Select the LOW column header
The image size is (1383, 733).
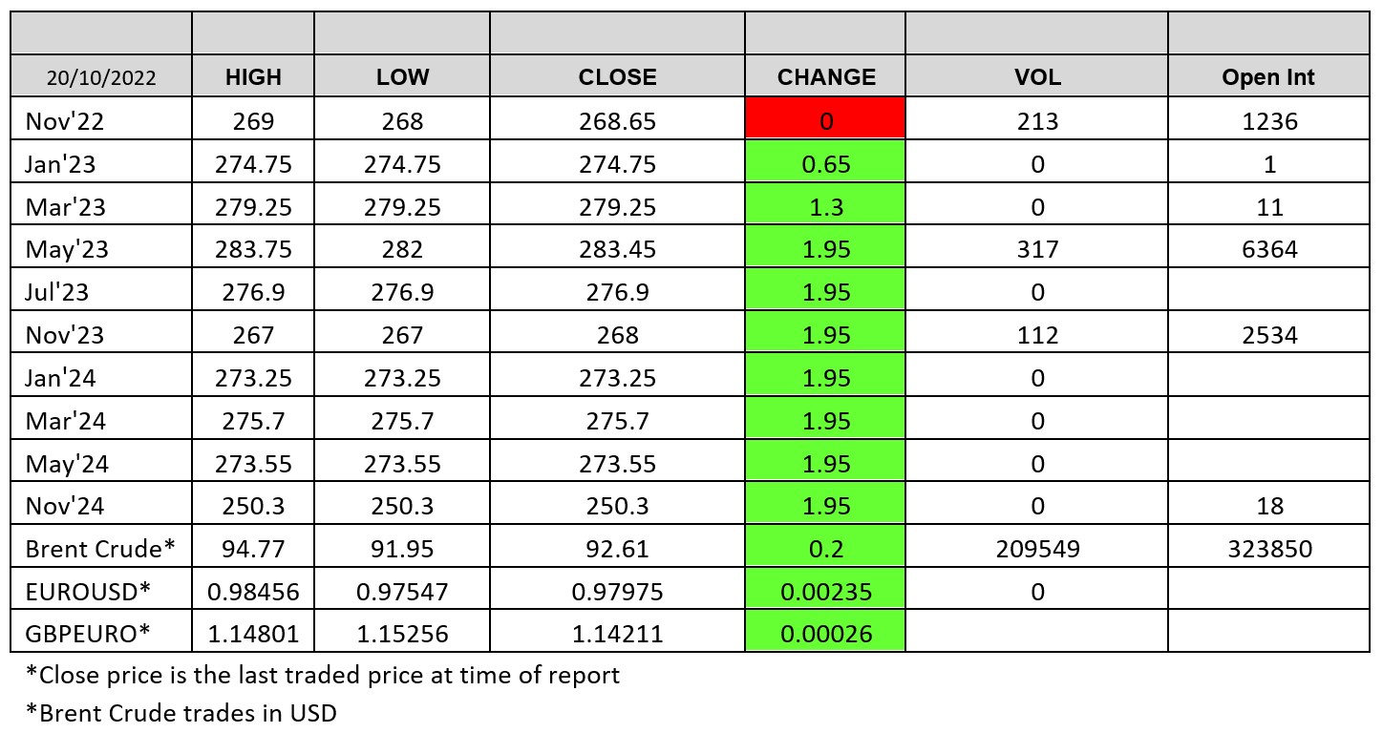click(402, 77)
